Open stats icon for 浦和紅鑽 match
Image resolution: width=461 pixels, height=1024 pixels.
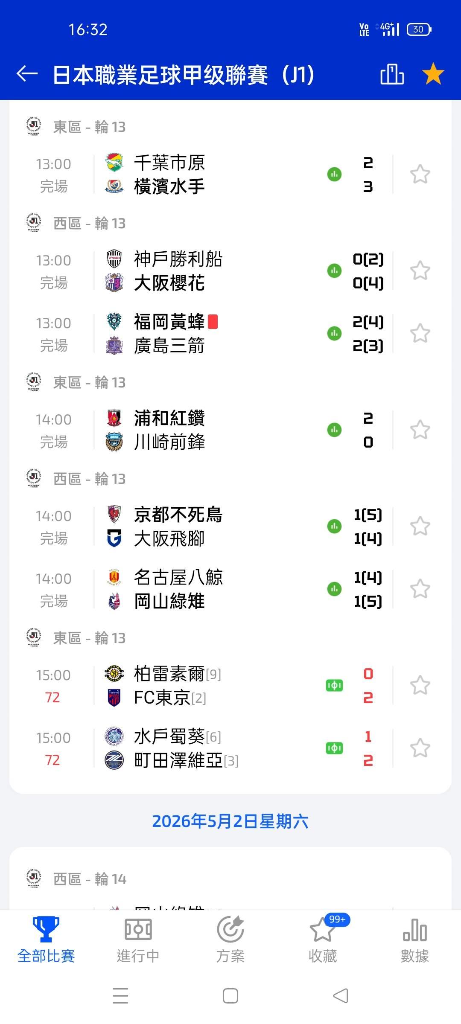(334, 430)
